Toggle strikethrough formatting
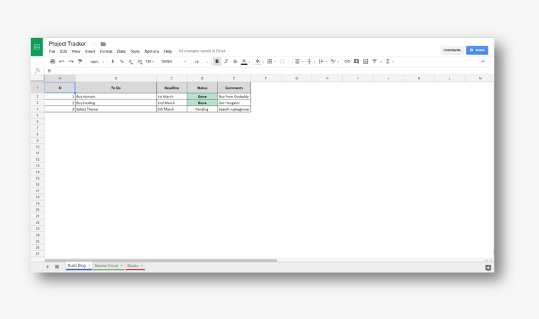 point(235,61)
